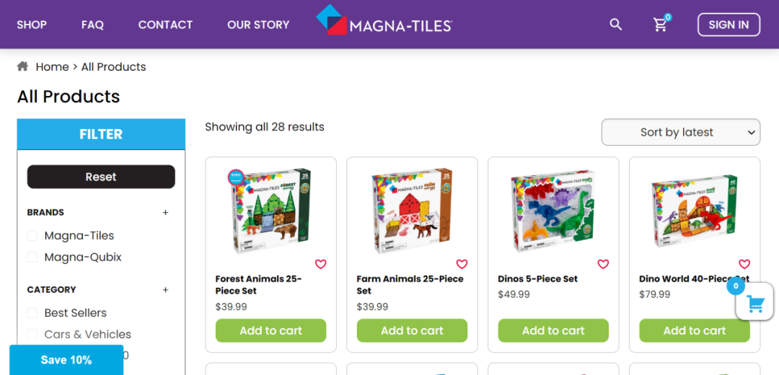This screenshot has height=375, width=779.
Task: Go to the FAQ menu item
Action: click(x=92, y=25)
